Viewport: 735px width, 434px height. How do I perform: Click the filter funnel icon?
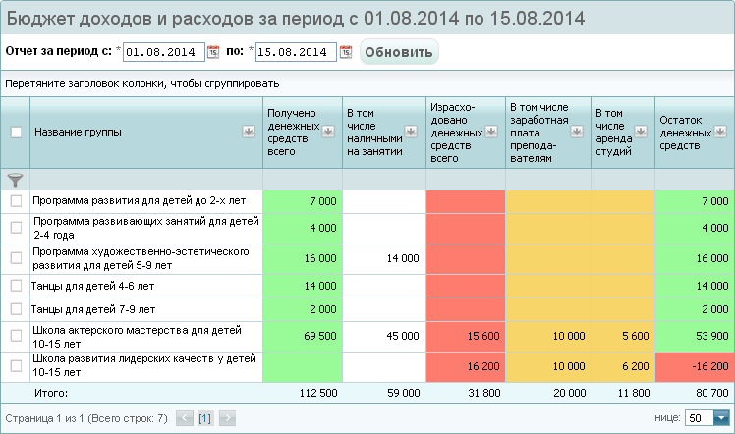[15, 180]
